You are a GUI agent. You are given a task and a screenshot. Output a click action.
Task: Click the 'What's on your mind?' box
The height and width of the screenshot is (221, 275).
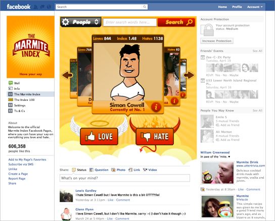coord(125,178)
